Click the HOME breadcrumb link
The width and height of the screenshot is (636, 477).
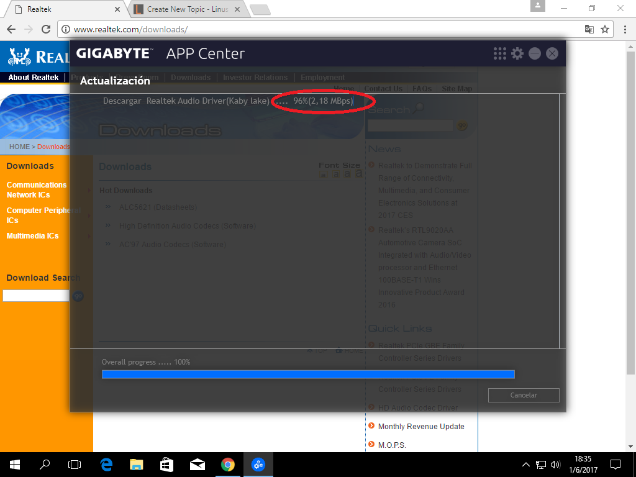pos(19,147)
